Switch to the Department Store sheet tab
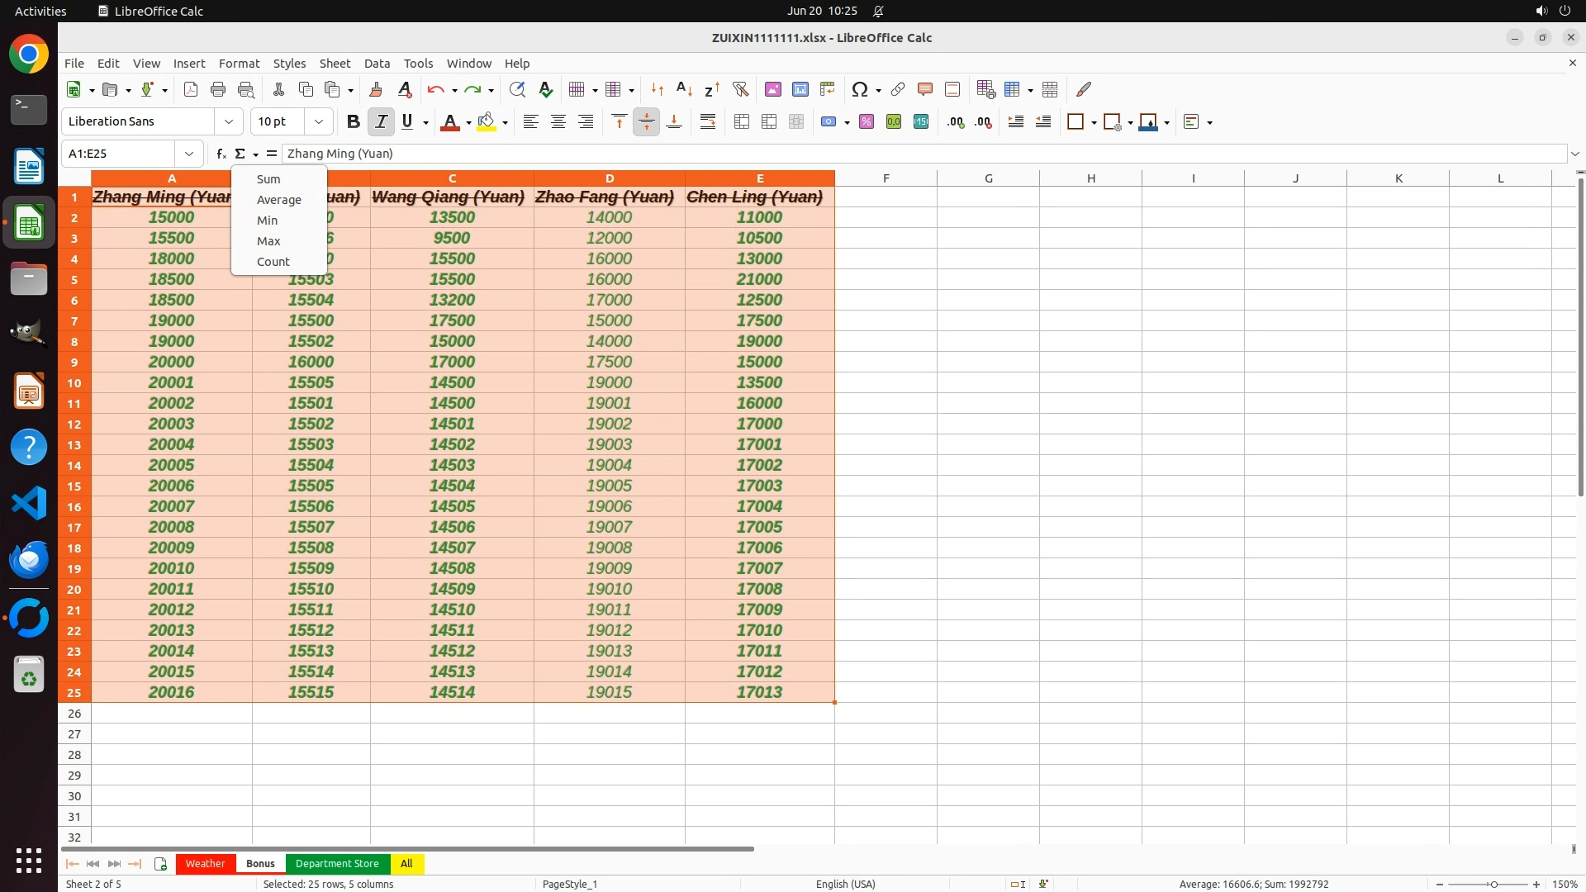Viewport: 1586px width, 892px height. click(337, 863)
